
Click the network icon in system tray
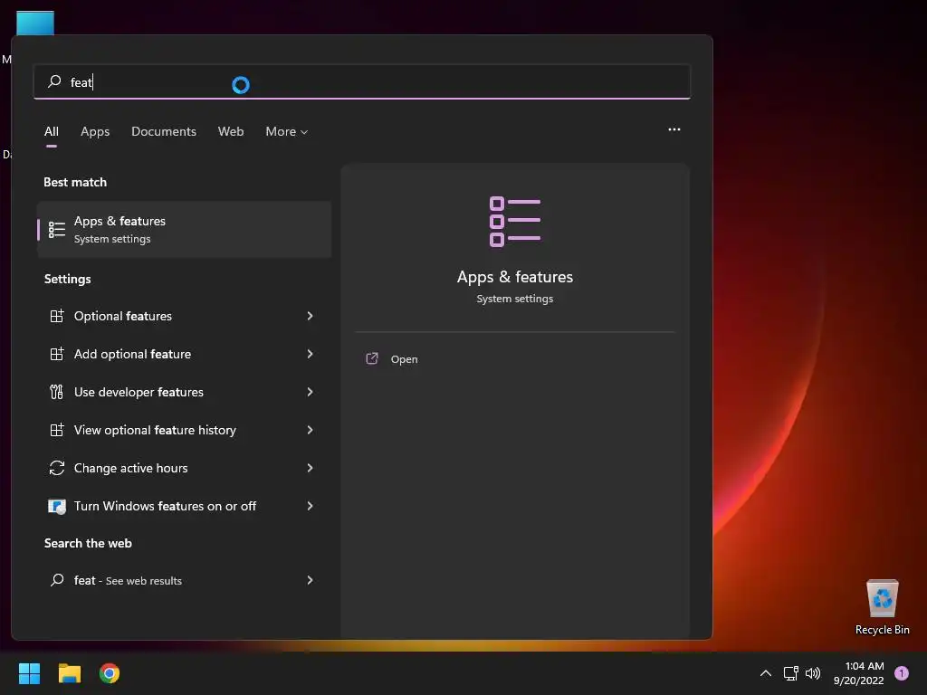pyautogui.click(x=790, y=673)
